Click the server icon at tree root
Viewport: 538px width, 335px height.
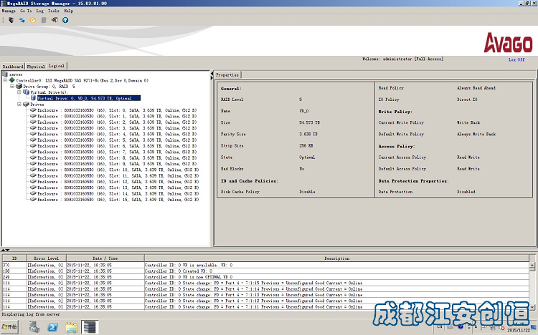pyautogui.click(x=5, y=74)
